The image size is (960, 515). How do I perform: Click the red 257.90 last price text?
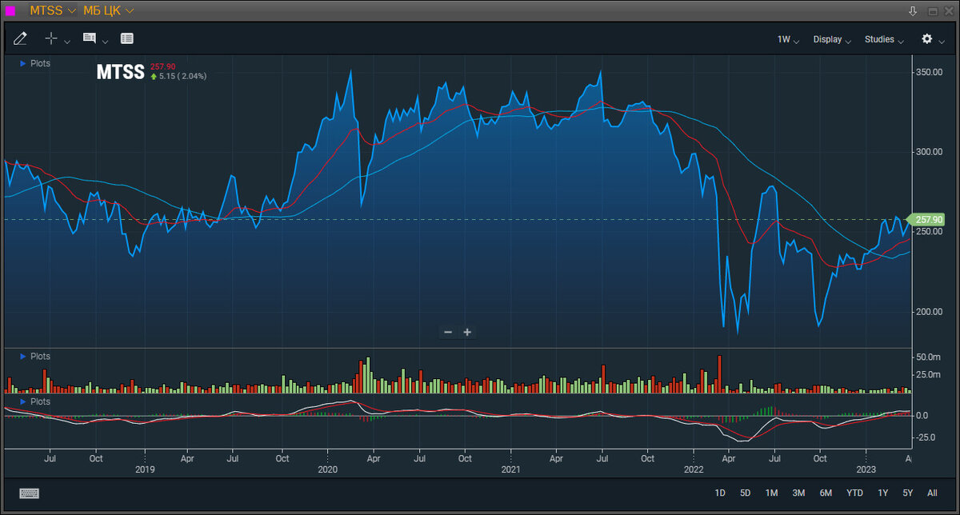[163, 67]
